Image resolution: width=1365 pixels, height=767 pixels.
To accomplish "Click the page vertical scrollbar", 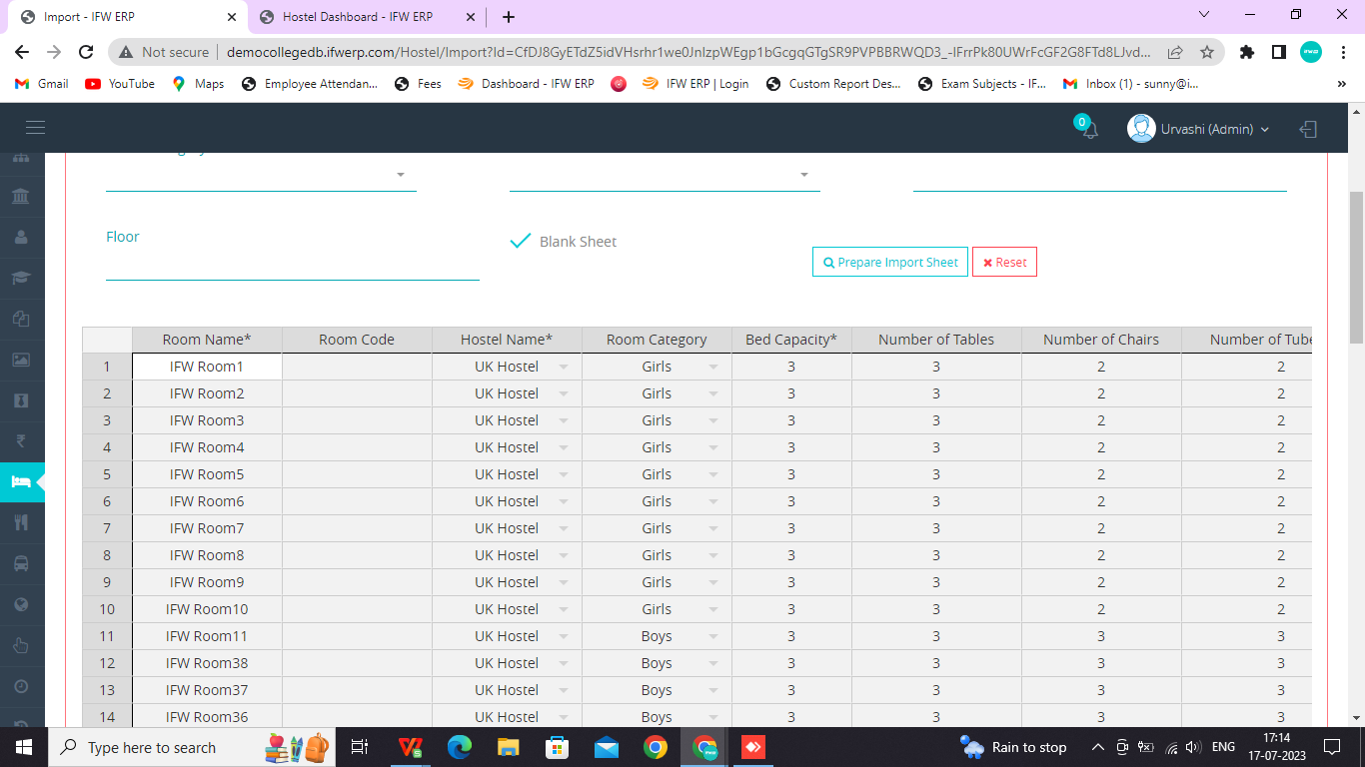I will [1356, 270].
